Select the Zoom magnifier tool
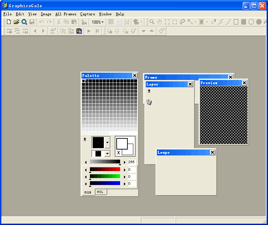Image resolution: width=268 pixels, height=225 pixels. point(152,22)
